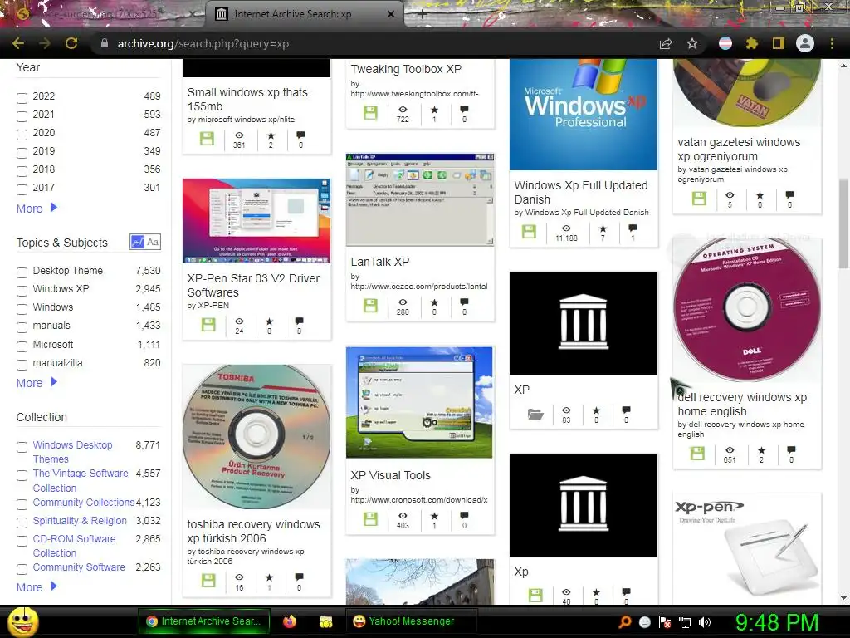Enable Windows XP topic filter
Viewport: 850px width, 638px height.
point(22,291)
